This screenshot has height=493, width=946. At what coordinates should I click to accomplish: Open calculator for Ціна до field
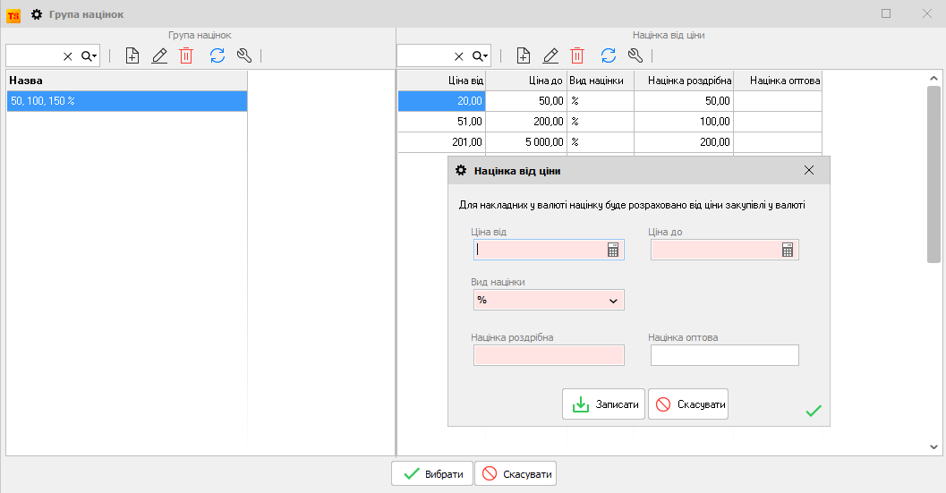[788, 251]
